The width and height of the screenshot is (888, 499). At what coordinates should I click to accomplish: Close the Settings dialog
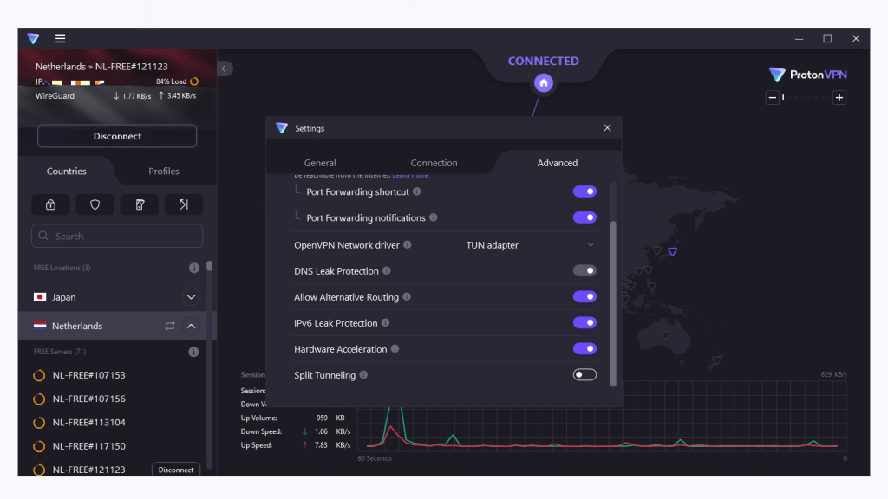(x=607, y=128)
